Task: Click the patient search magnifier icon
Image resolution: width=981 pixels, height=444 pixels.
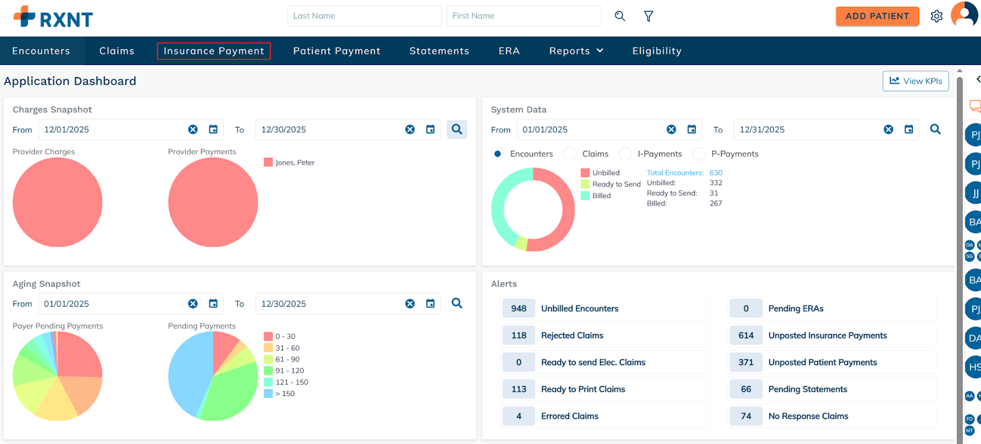Action: [620, 16]
